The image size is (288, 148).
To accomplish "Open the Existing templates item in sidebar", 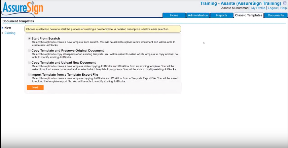I will [x=10, y=33].
